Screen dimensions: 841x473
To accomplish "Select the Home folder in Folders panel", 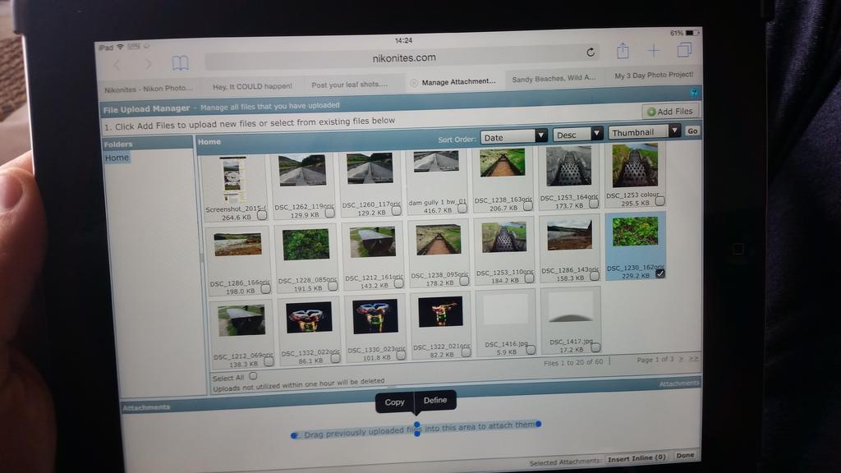I will click(117, 158).
